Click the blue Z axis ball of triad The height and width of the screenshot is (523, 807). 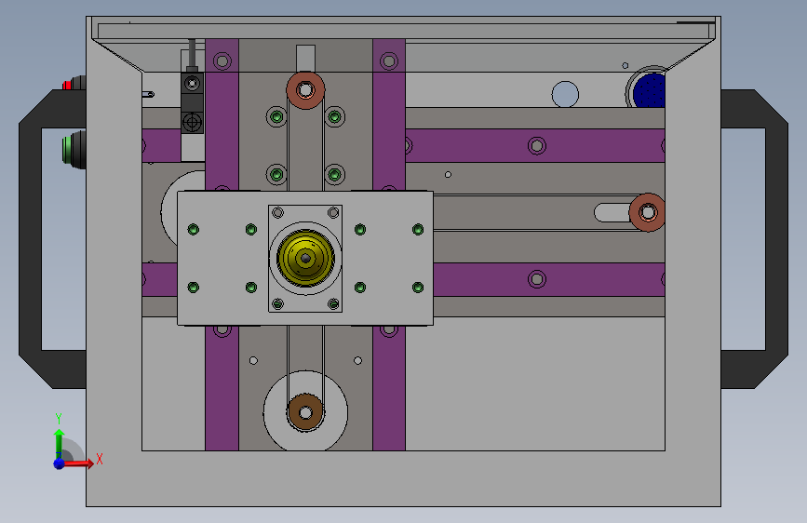click(x=59, y=463)
